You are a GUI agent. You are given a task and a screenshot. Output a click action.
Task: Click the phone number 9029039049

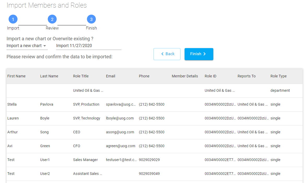[x=149, y=174]
